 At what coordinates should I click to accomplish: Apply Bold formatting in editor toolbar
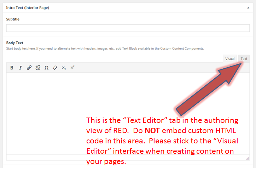(x=12, y=68)
